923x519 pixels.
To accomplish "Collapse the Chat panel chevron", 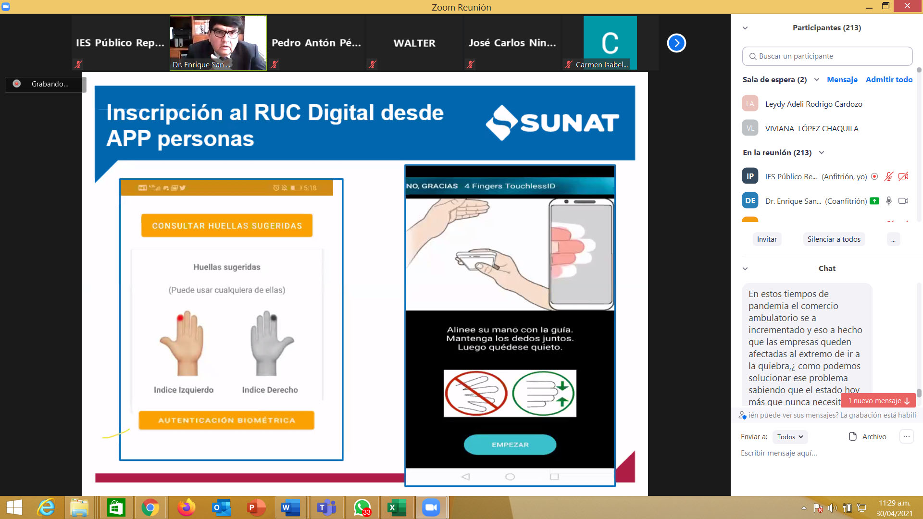I will 745,269.
